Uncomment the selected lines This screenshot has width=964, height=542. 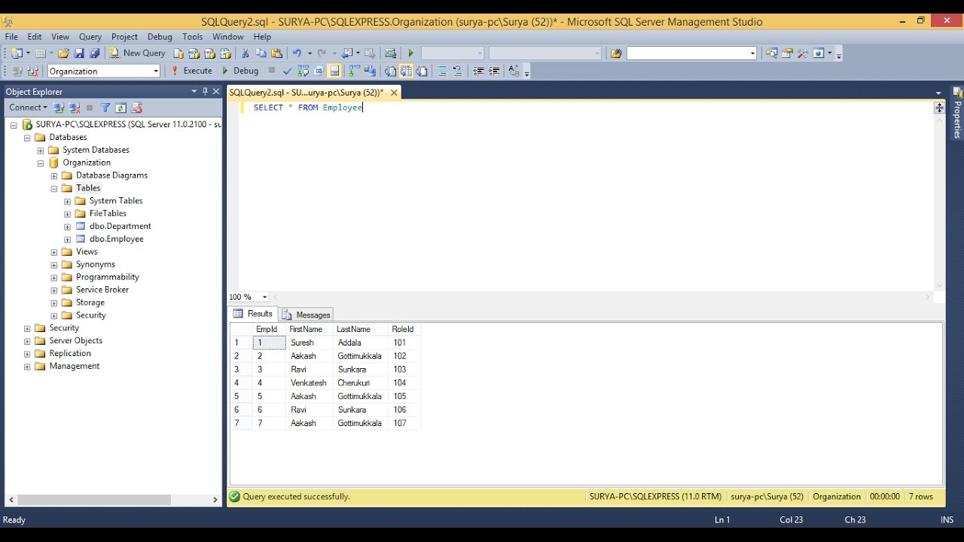click(458, 71)
